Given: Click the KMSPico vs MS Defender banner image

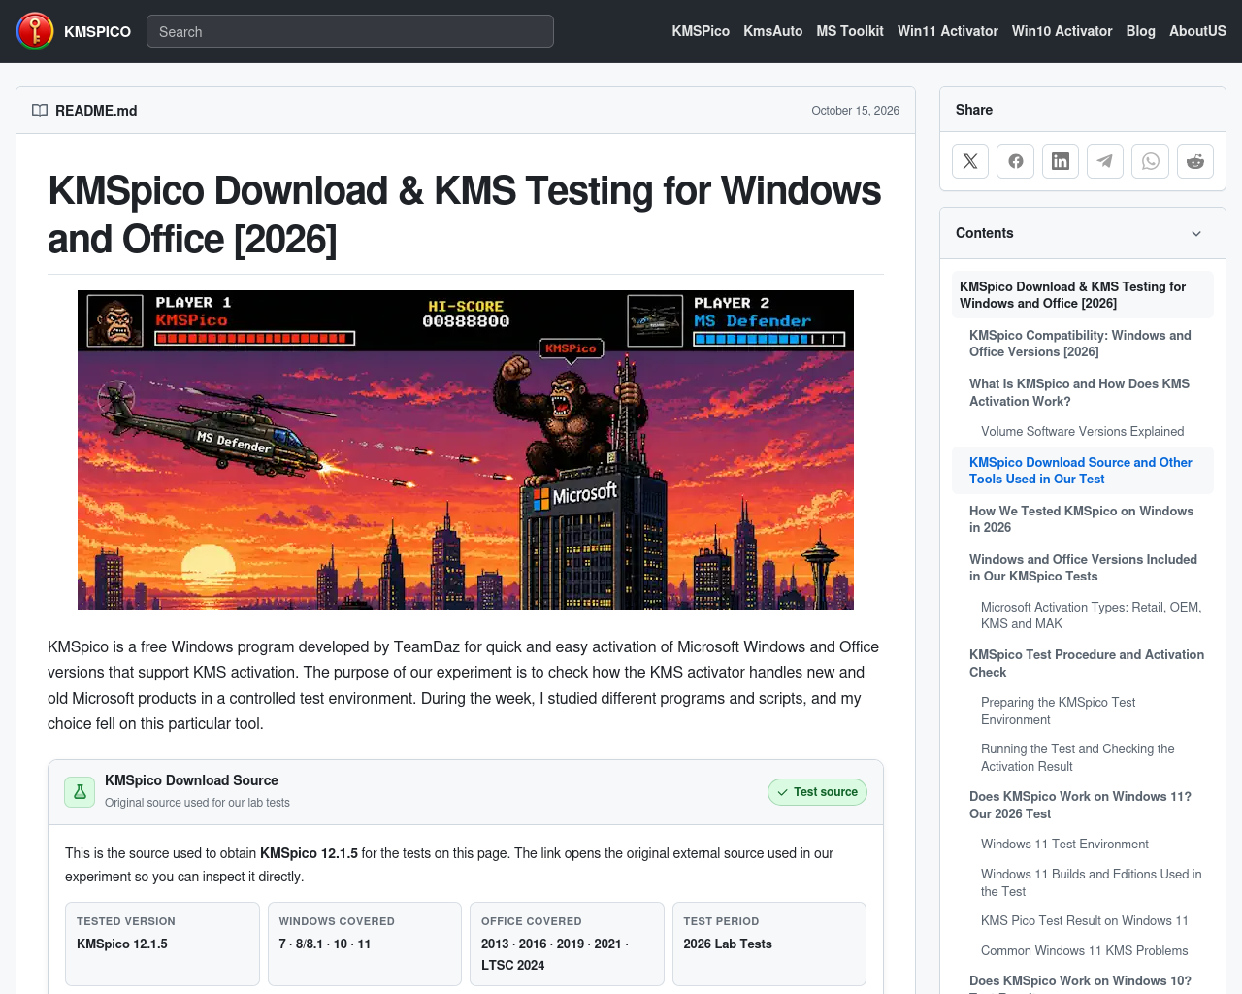Looking at the screenshot, I should 466,450.
